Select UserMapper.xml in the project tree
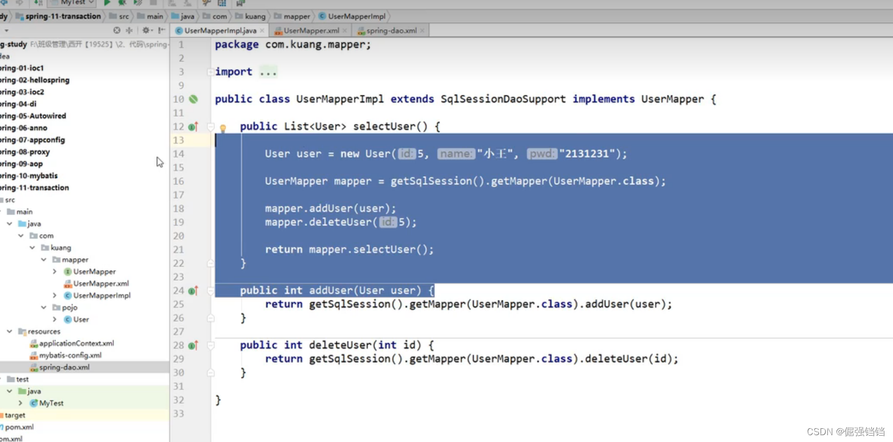Viewport: 893px width, 442px height. (x=96, y=284)
